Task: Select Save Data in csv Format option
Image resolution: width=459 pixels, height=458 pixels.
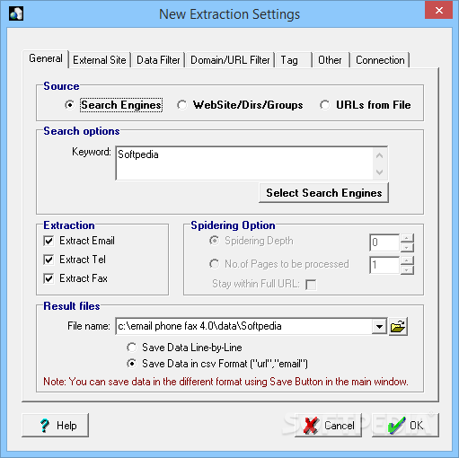Action: click(x=217, y=364)
